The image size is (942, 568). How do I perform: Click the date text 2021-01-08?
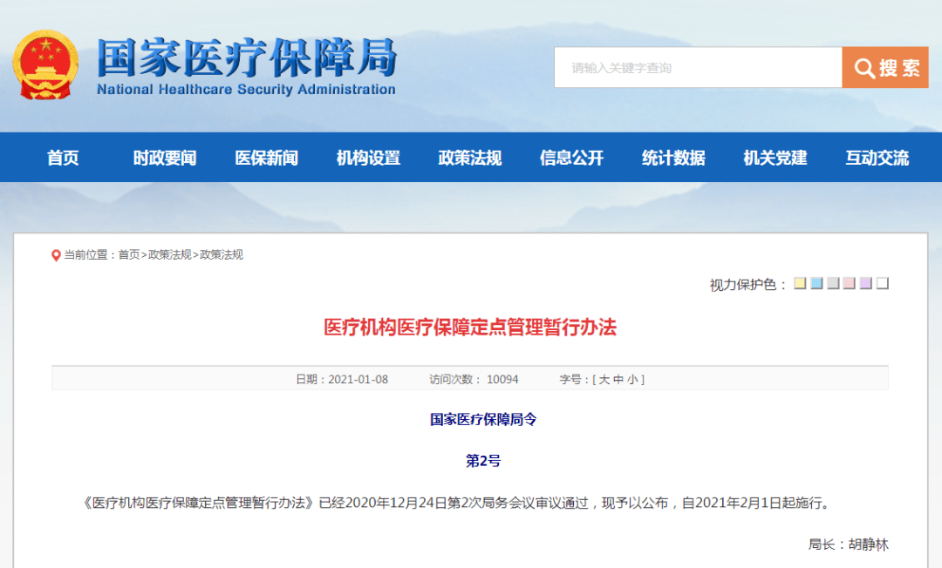coord(358,380)
